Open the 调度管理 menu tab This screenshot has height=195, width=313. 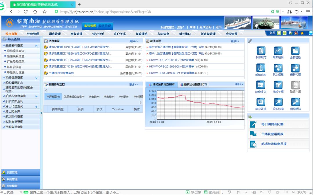(55, 34)
